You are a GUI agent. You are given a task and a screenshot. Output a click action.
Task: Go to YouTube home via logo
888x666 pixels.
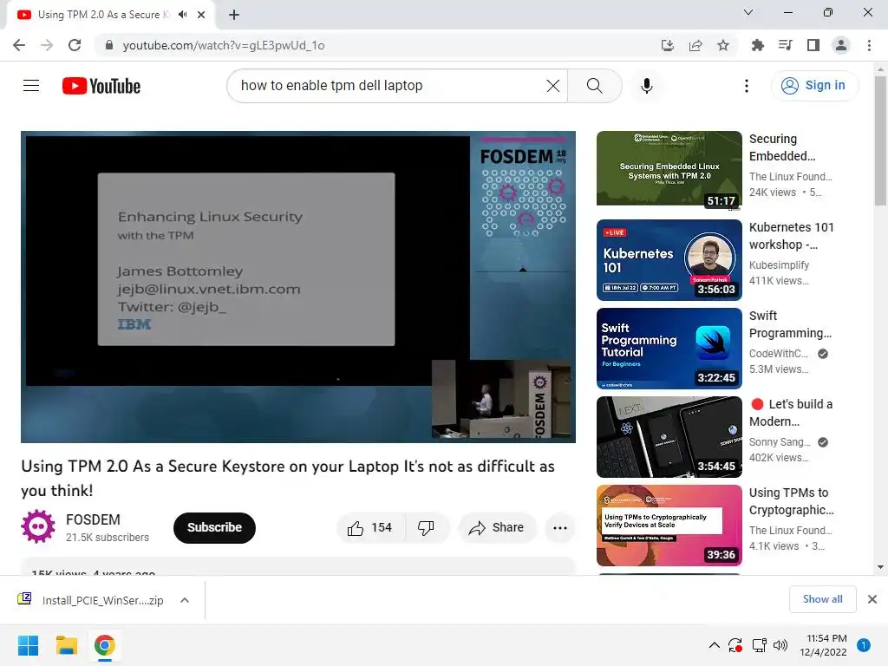point(101,86)
